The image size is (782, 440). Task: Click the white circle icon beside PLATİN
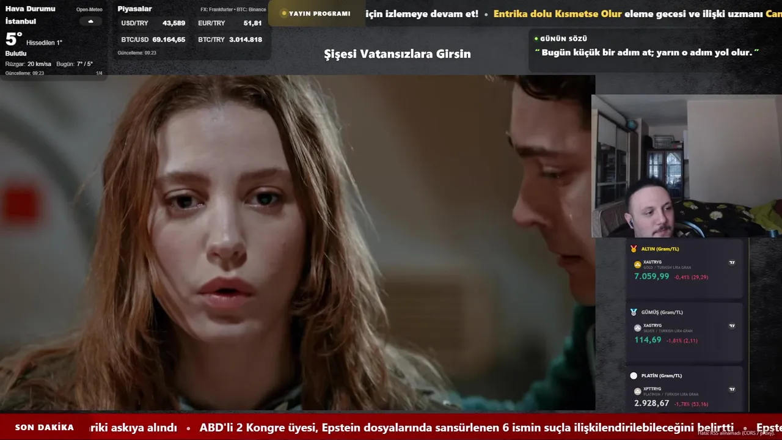tap(634, 376)
